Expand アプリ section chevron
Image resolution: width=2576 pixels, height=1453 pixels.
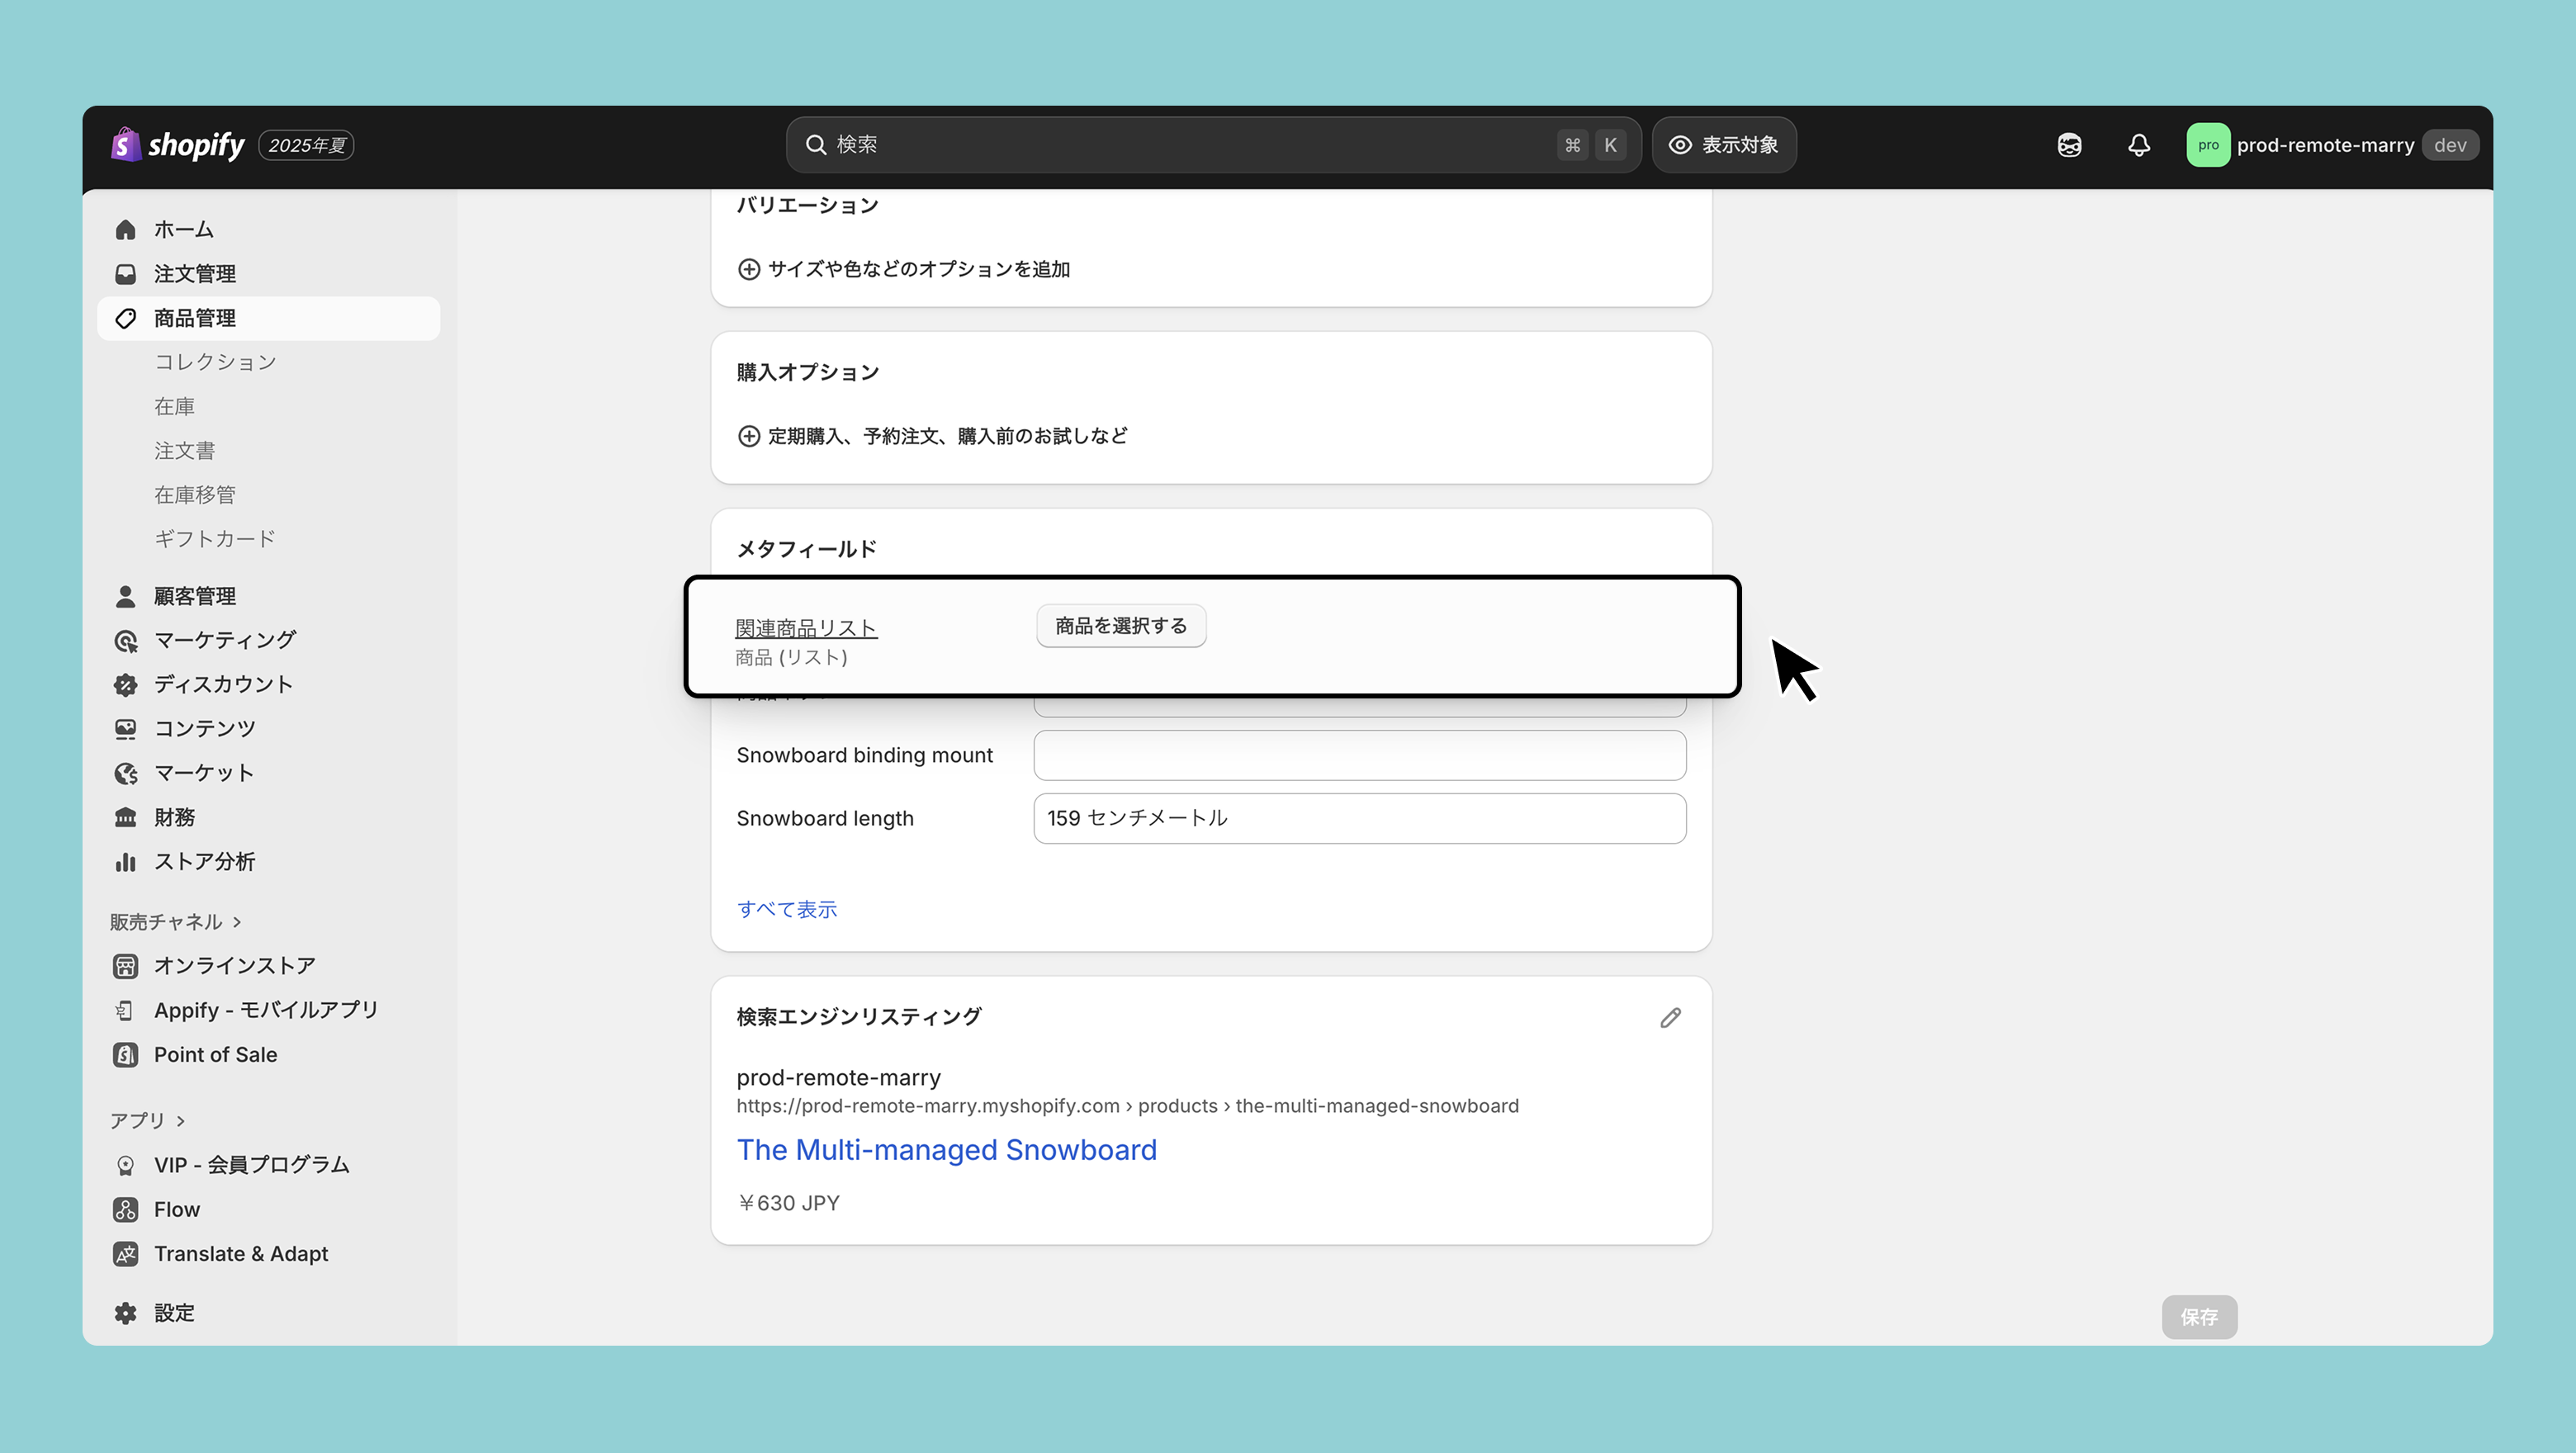point(180,1120)
